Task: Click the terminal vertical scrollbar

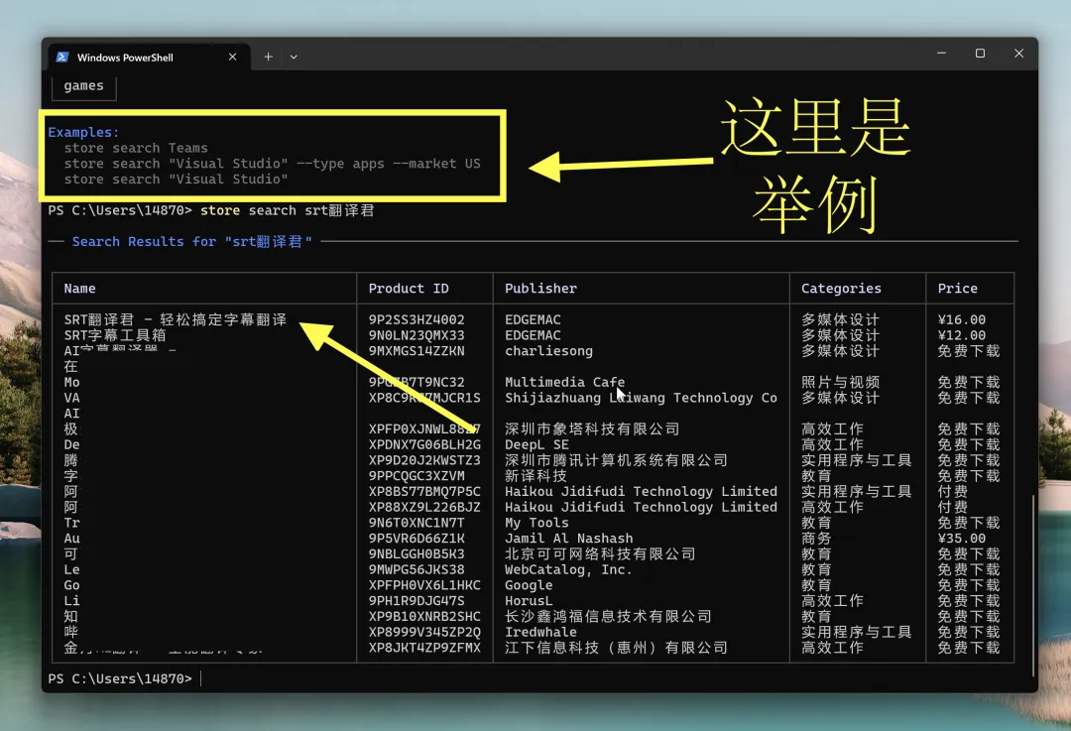Action: 1032,585
